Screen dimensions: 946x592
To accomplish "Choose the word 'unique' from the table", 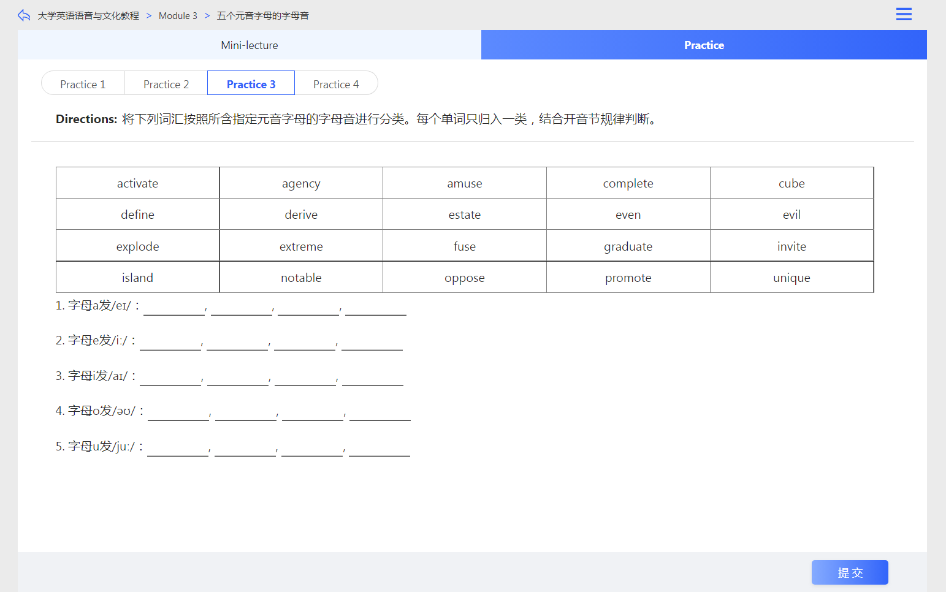I will 791,278.
